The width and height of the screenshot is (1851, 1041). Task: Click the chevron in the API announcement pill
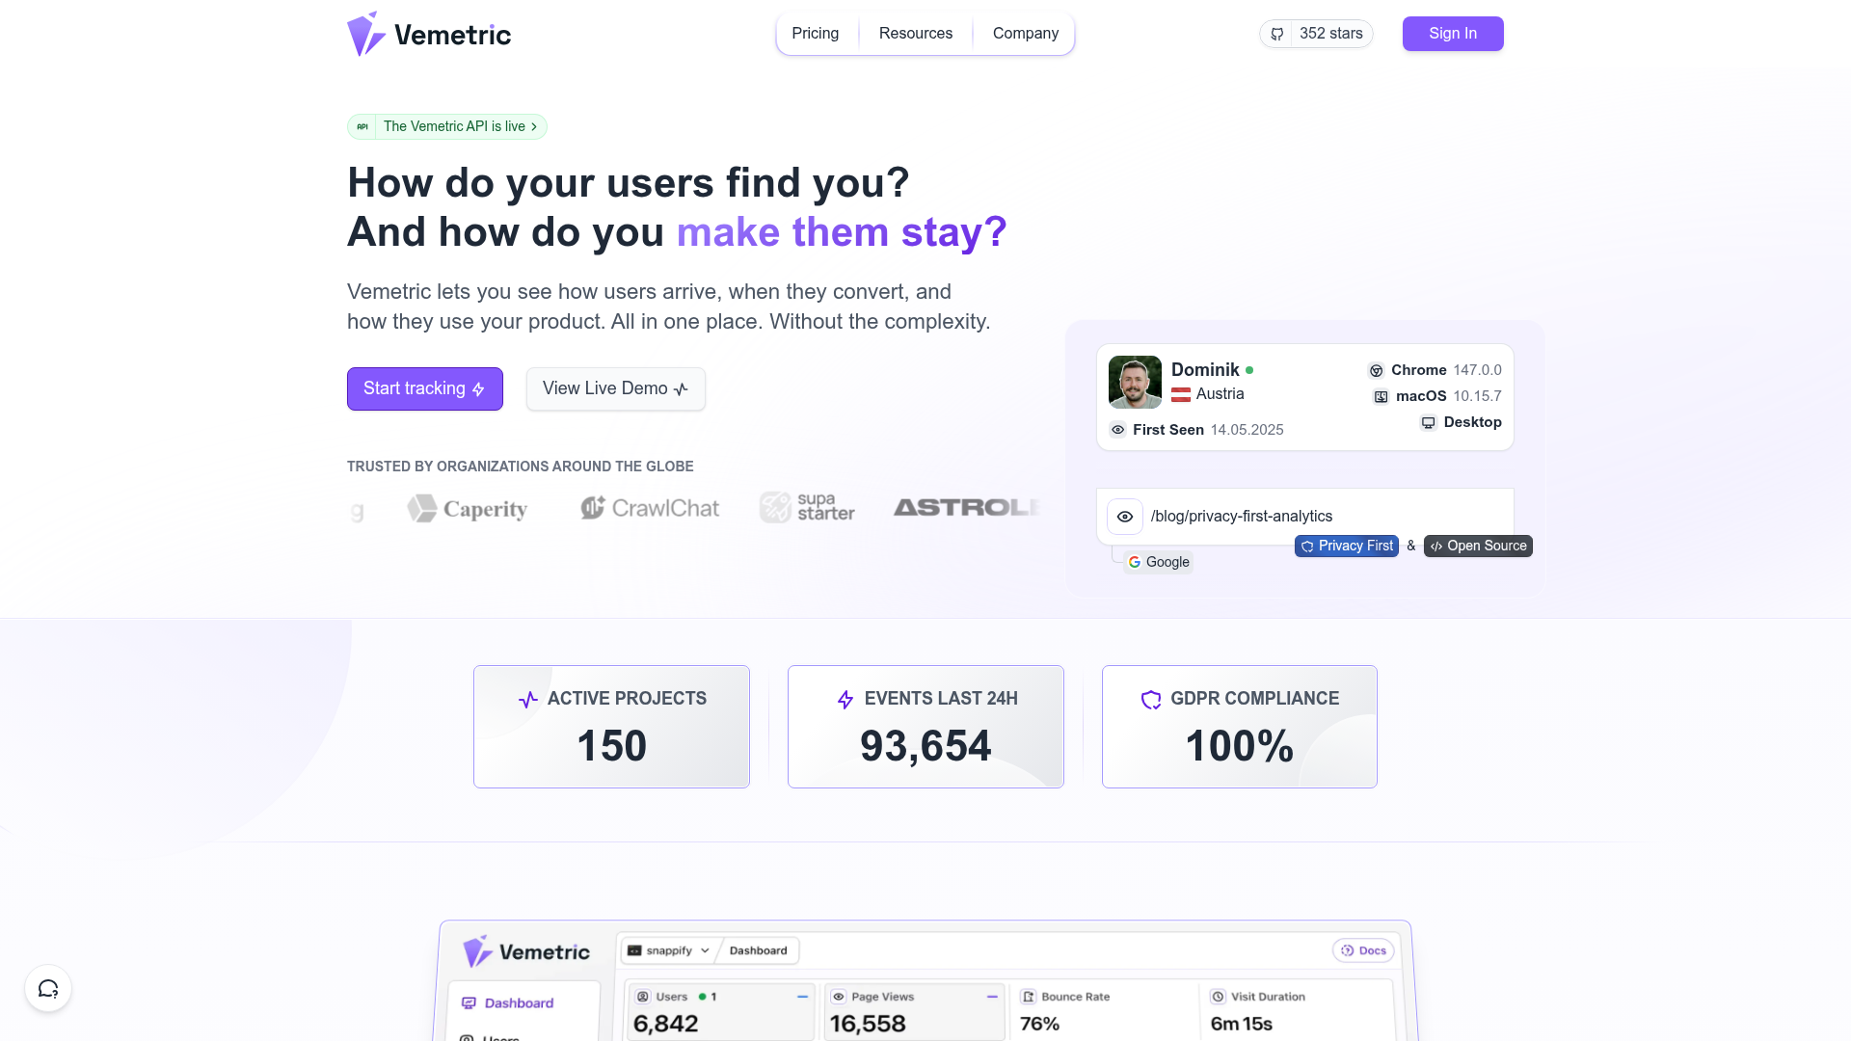coord(534,126)
